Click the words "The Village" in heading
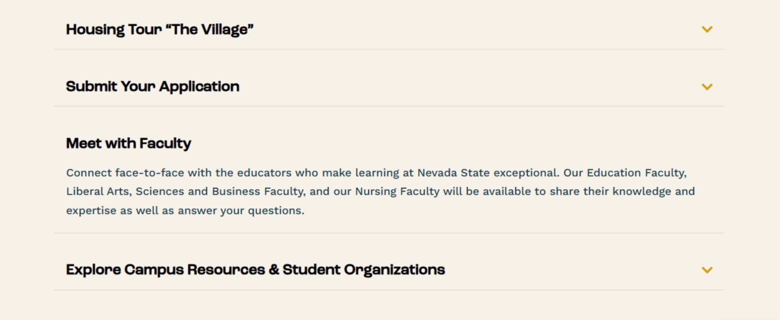 [213, 30]
